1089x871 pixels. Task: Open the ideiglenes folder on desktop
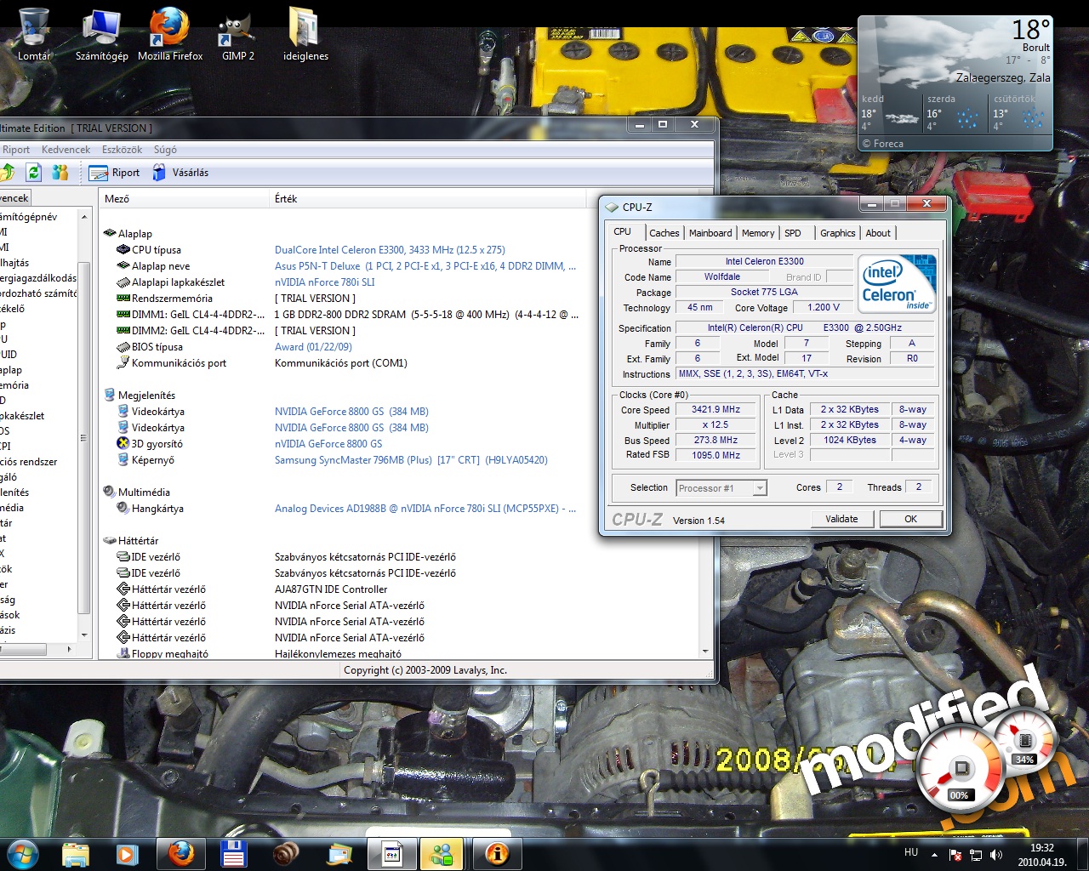click(x=305, y=34)
